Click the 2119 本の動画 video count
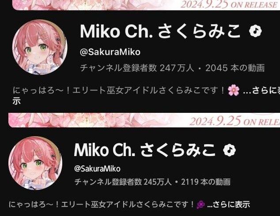This screenshot has width=280, height=216. (x=206, y=182)
